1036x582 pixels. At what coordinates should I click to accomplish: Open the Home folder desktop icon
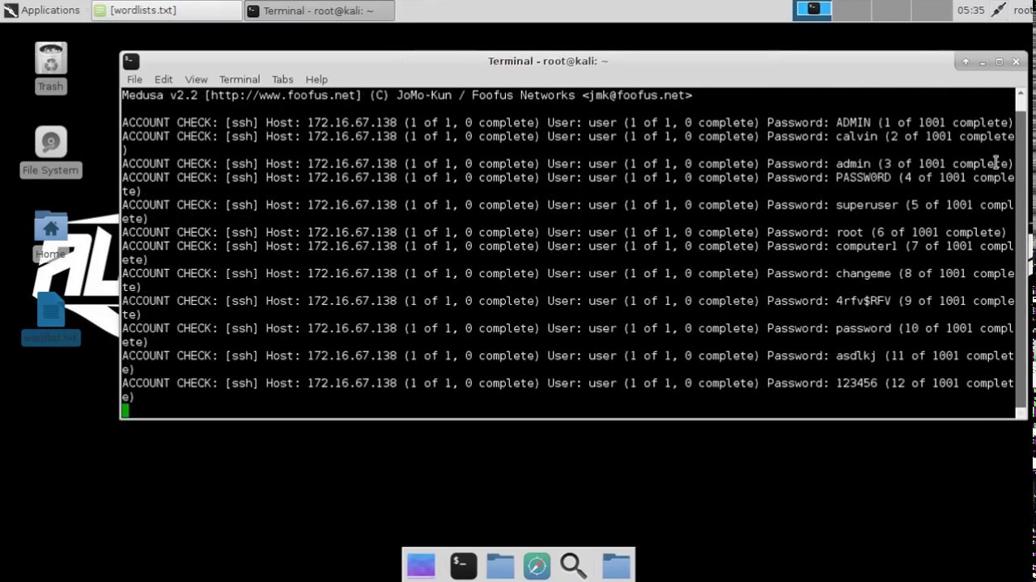pos(50,235)
